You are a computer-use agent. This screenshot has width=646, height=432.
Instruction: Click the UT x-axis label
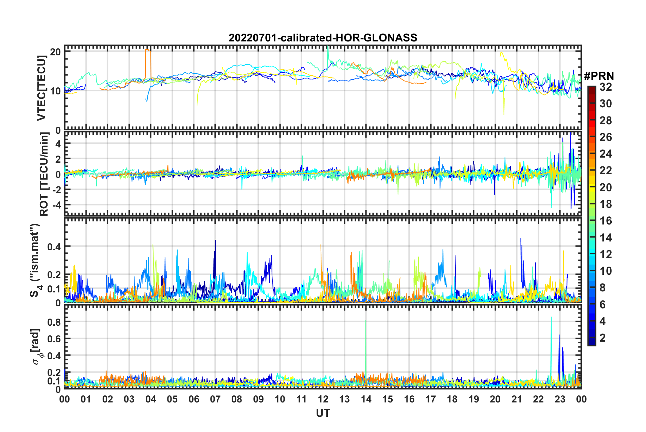323,413
